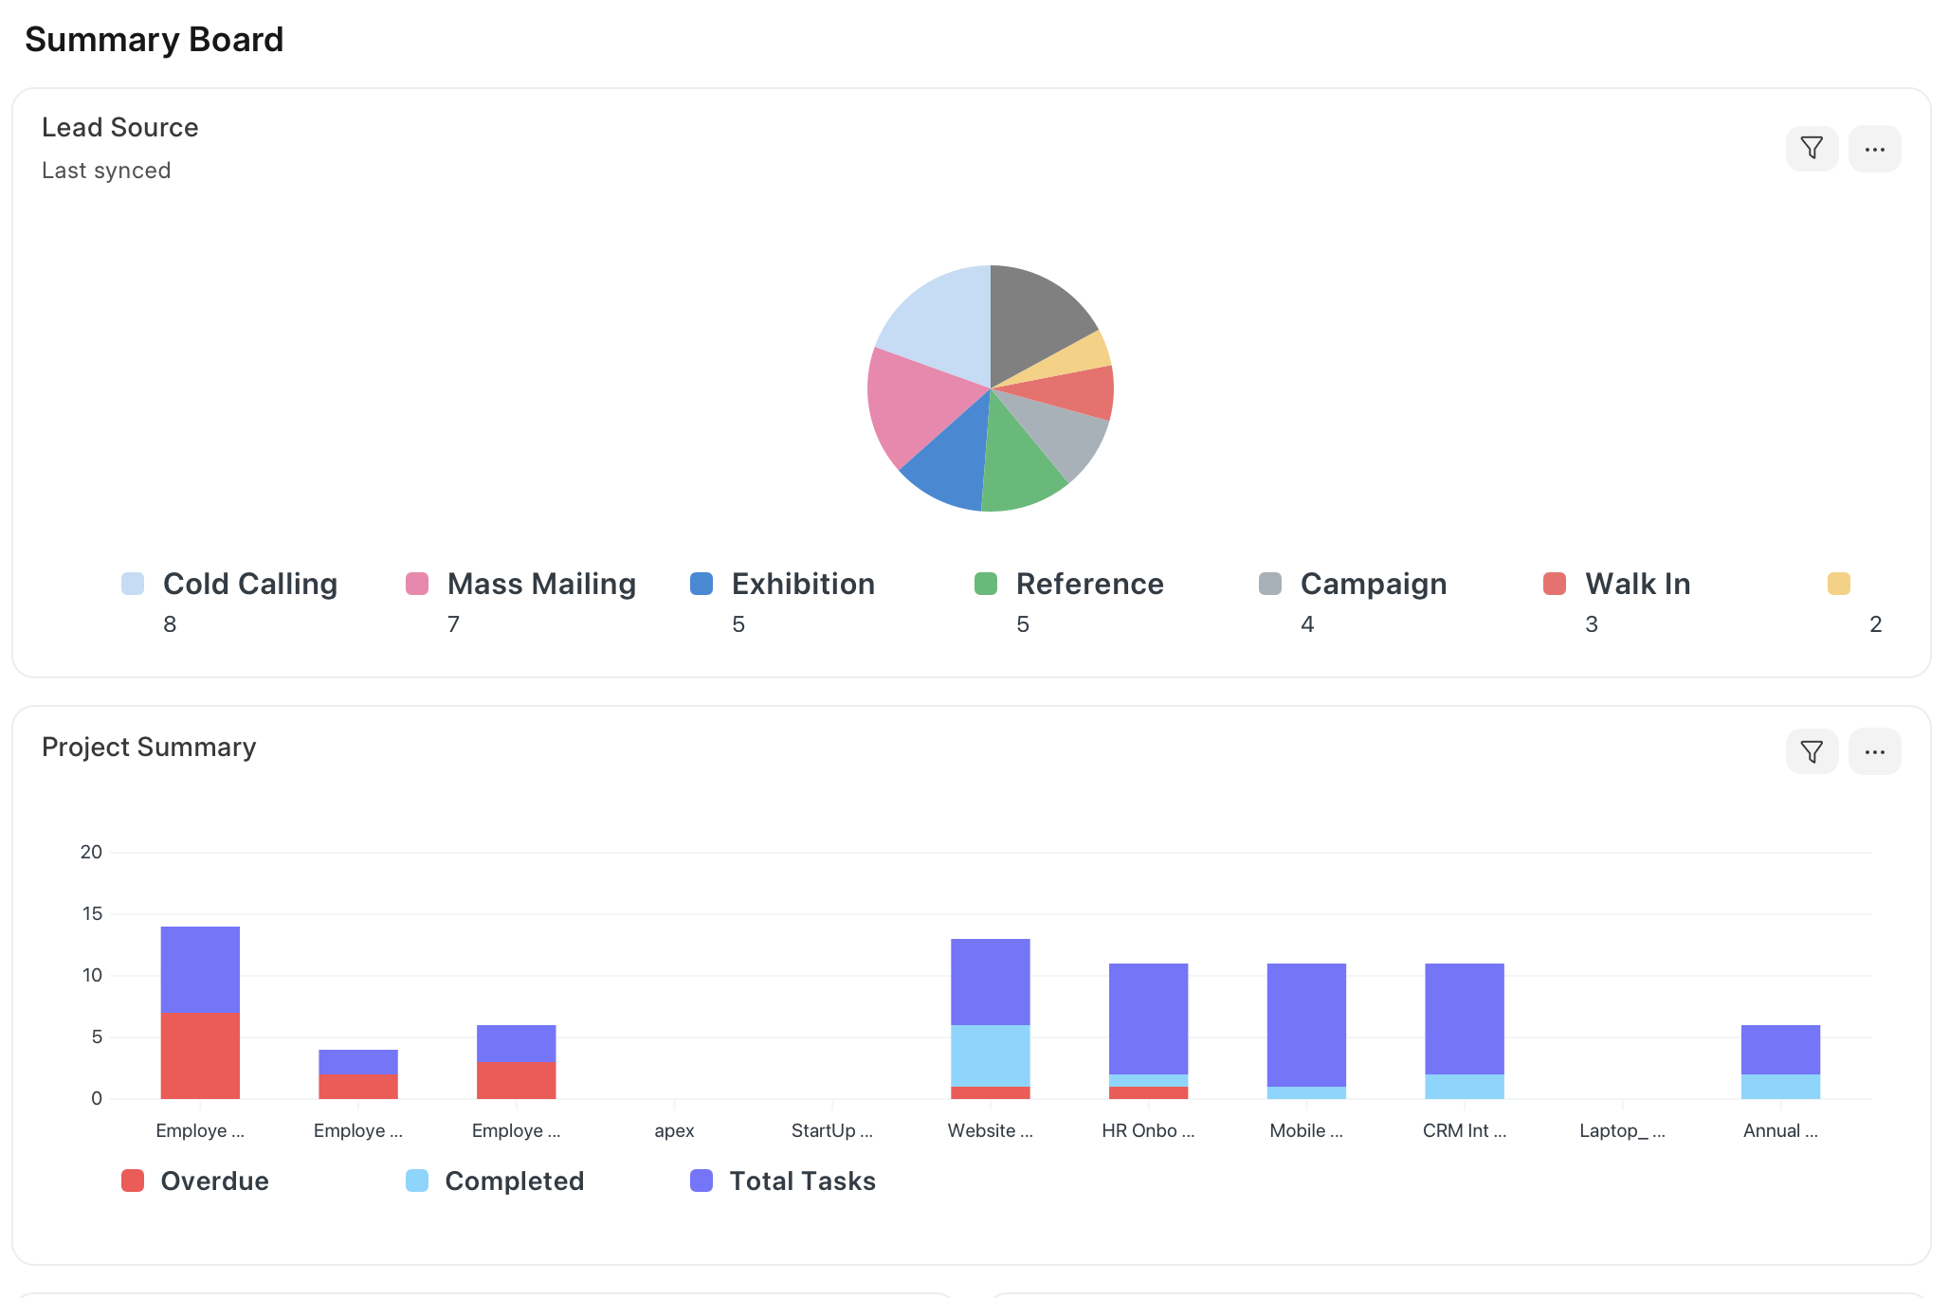Open the ellipsis menu on Project Summary
Screen dimensions: 1949x1298
point(1874,750)
